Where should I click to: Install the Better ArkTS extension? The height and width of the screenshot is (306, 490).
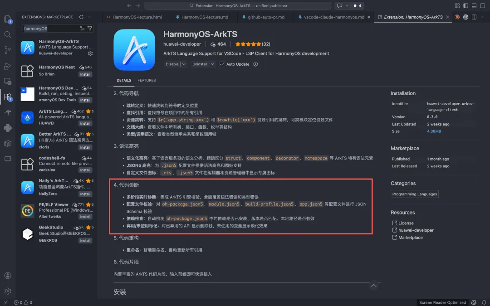pyautogui.click(x=85, y=147)
